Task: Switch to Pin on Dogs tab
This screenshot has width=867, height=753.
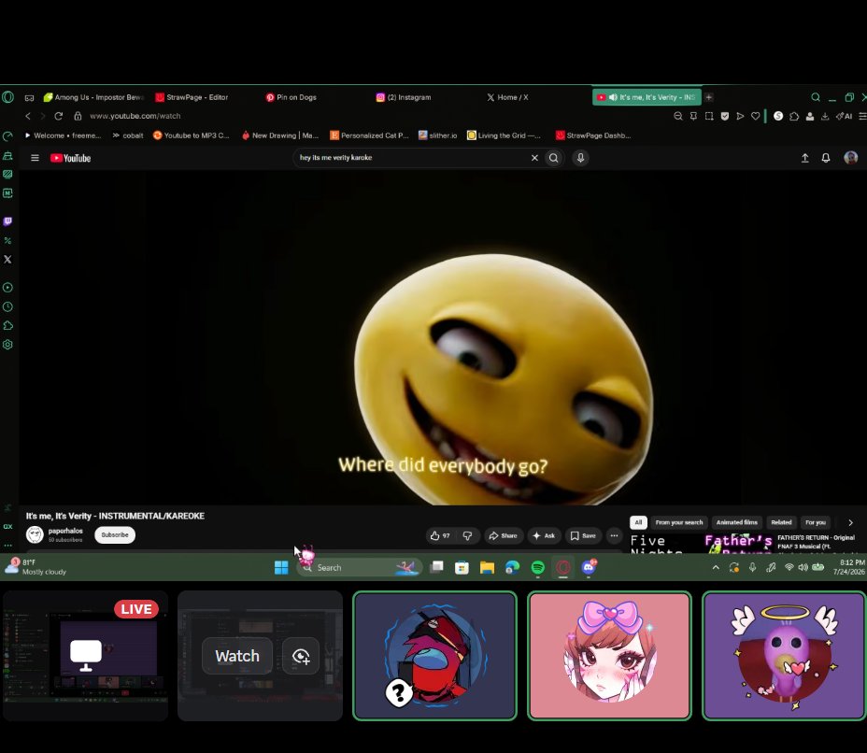Action: (291, 97)
